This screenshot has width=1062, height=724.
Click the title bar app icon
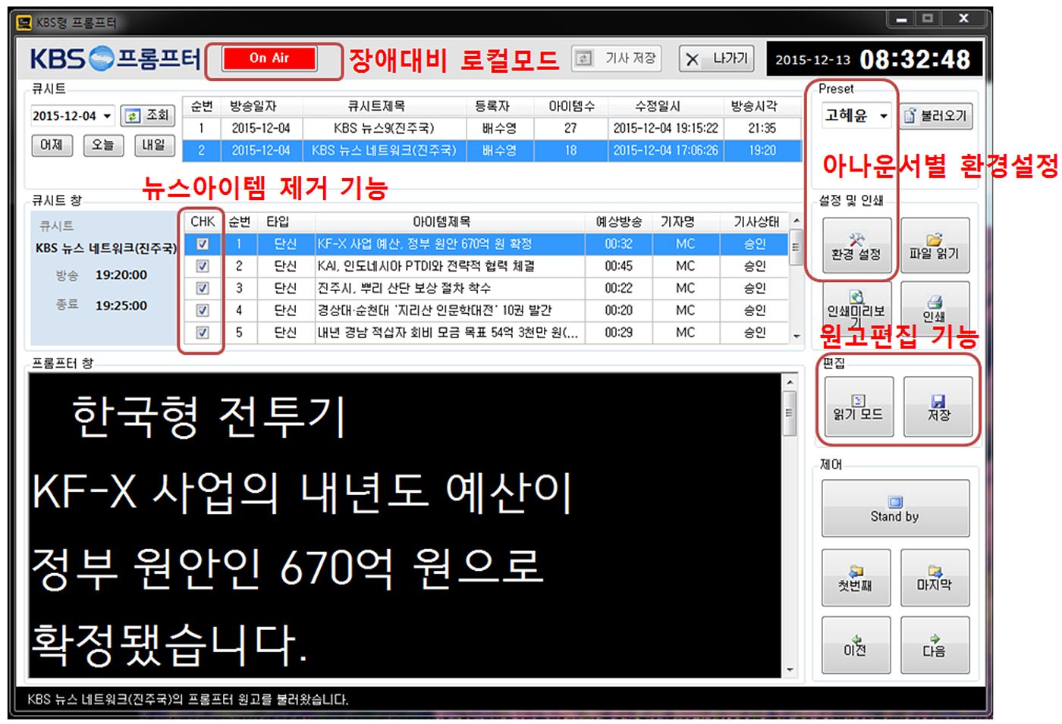pos(25,23)
